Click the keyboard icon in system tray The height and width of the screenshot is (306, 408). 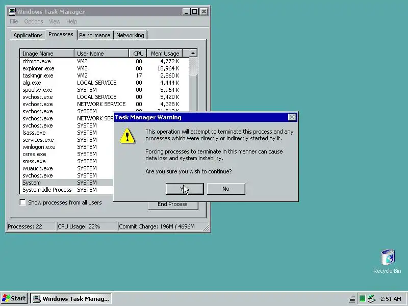click(352, 299)
